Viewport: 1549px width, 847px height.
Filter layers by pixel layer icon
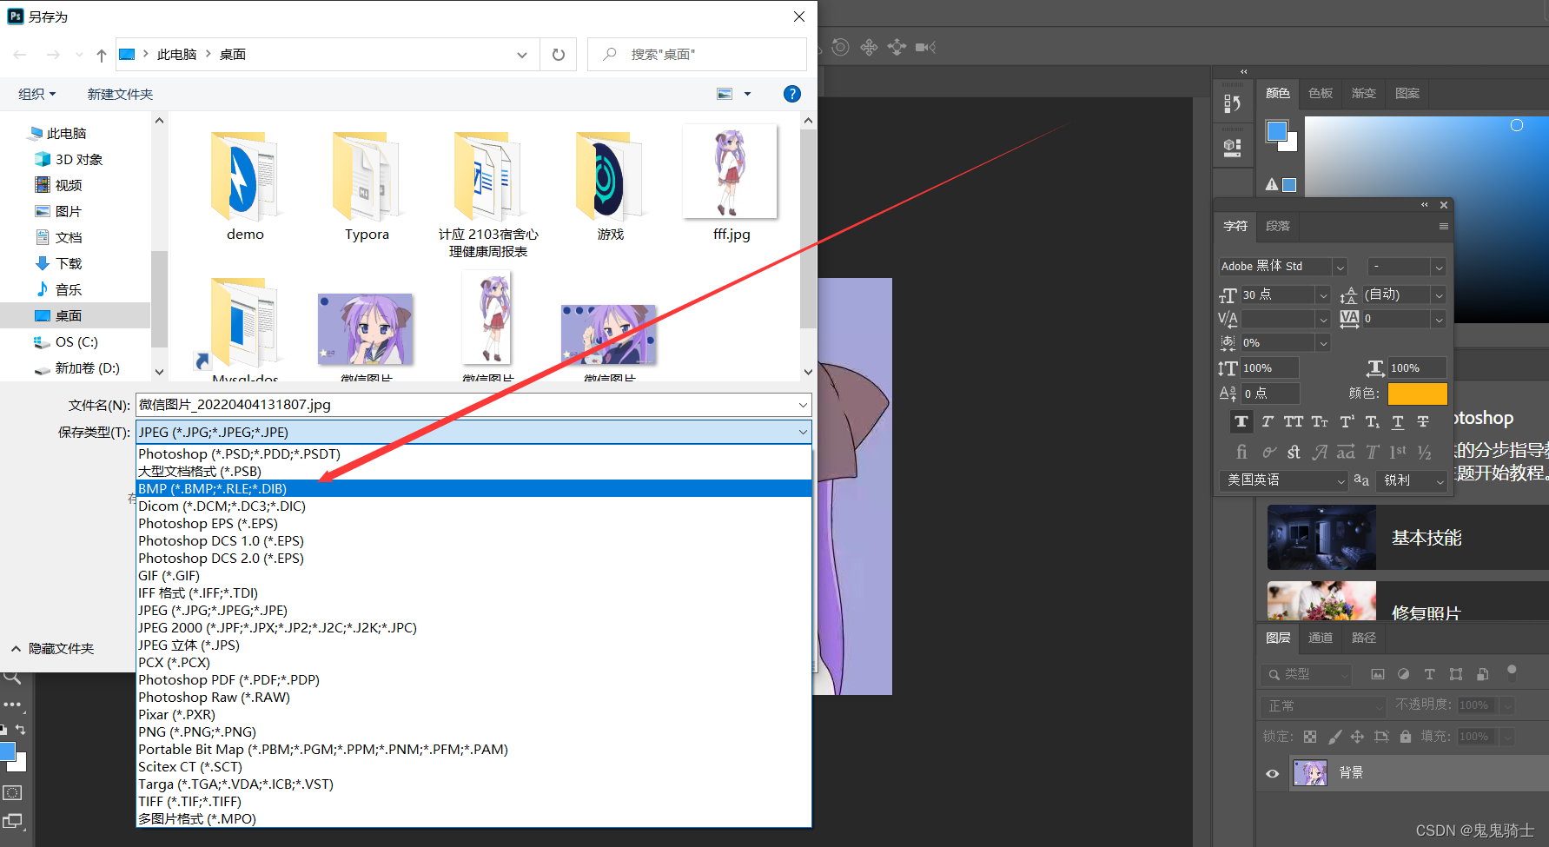pyautogui.click(x=1378, y=674)
